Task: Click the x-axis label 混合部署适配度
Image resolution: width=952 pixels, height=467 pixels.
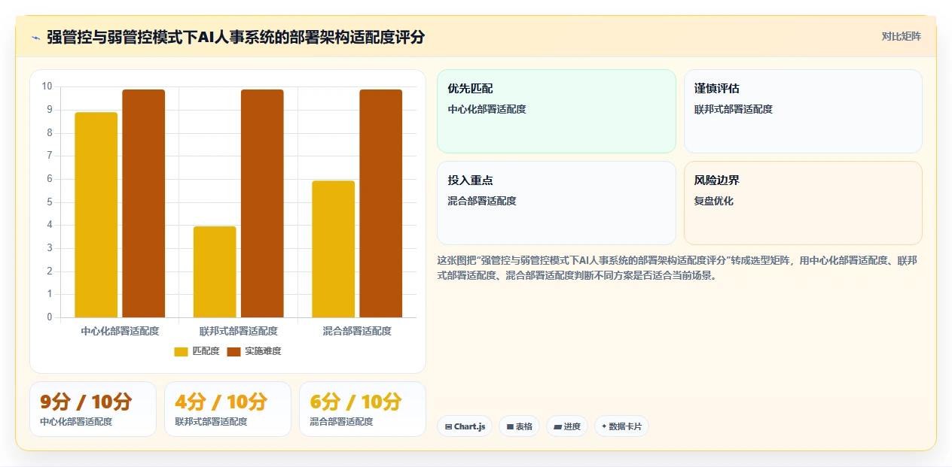Action: pos(357,331)
